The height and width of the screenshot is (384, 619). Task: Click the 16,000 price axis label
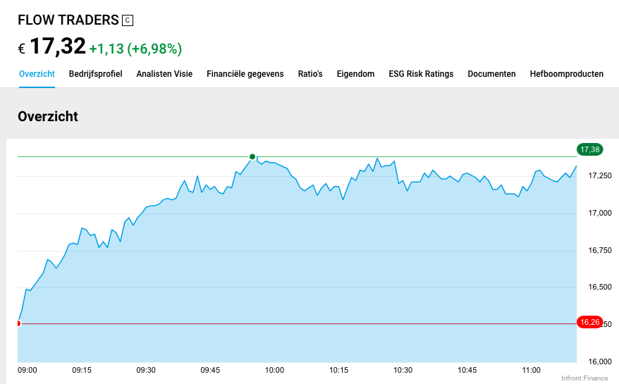tap(600, 362)
